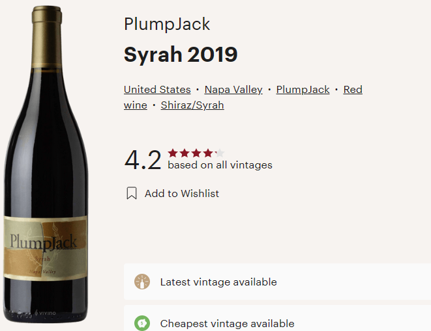Click the Add to Wishlist text
The width and height of the screenshot is (431, 331).
coord(182,193)
